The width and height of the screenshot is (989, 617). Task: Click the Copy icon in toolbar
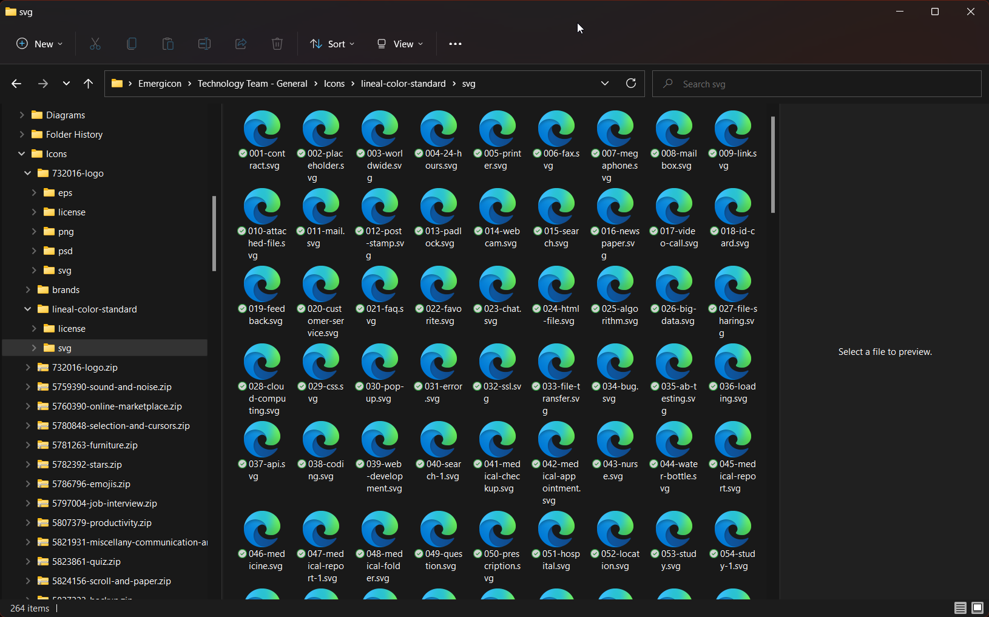pos(132,44)
